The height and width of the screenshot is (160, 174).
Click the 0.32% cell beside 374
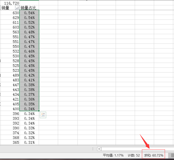29,133
